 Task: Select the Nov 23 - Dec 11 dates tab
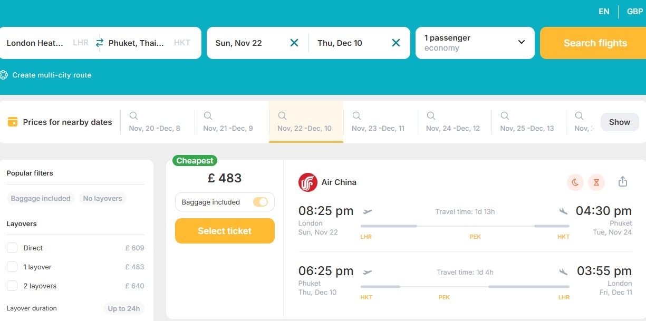[x=378, y=122]
